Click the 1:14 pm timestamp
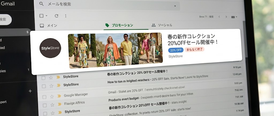The image size is (274, 116). (239, 111)
